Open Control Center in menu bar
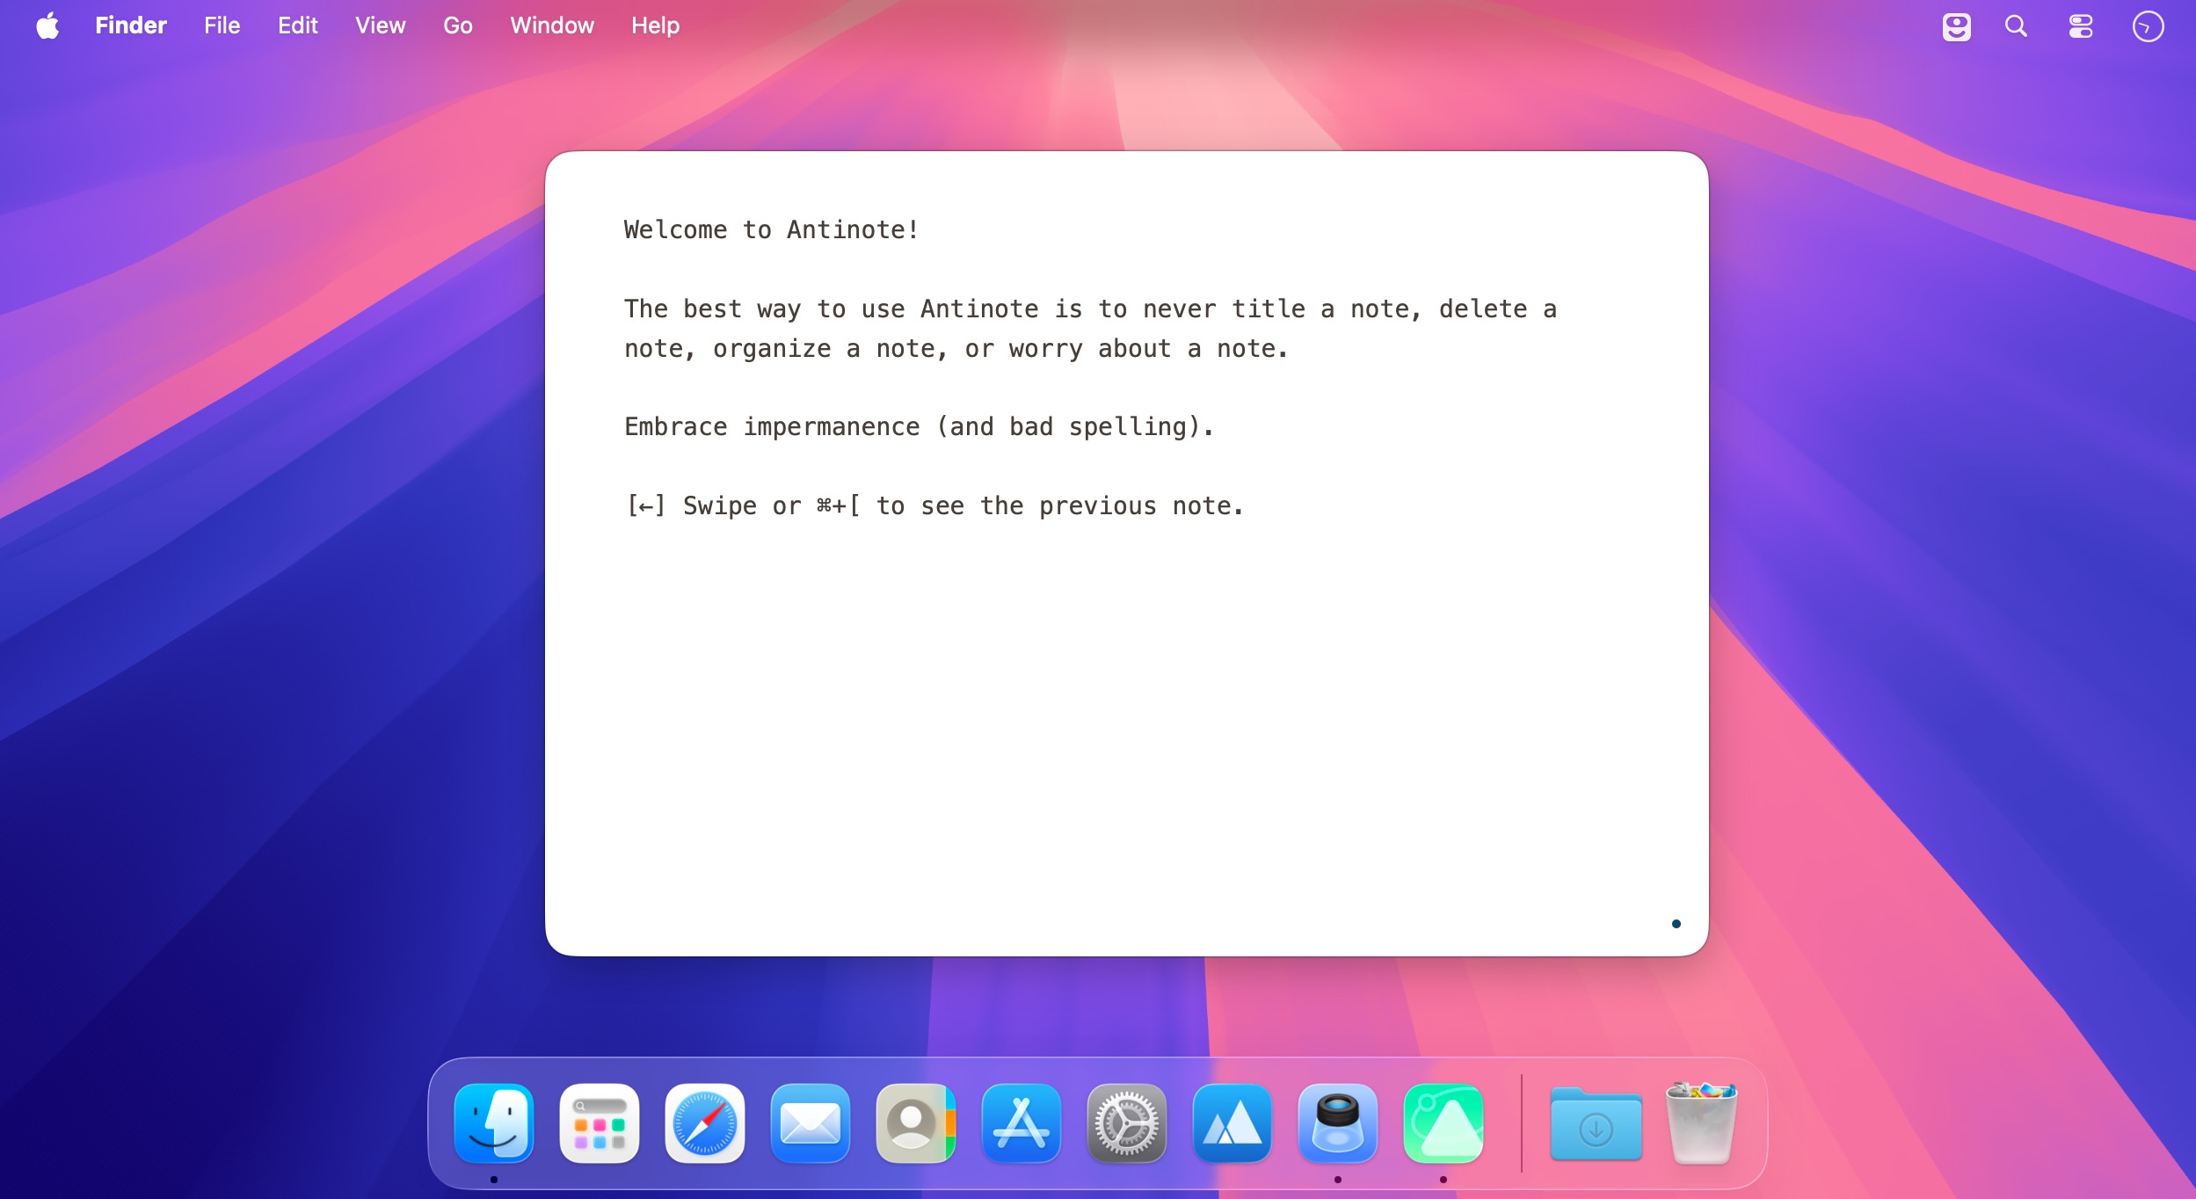Image resolution: width=2196 pixels, height=1199 pixels. [2081, 26]
